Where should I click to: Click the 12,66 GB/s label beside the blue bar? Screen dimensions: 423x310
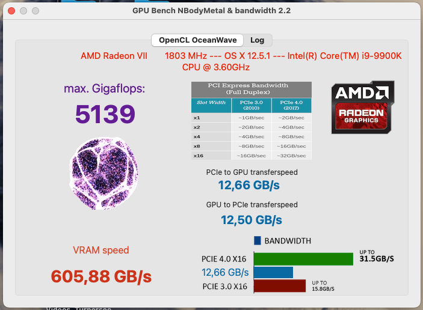tap(225, 273)
